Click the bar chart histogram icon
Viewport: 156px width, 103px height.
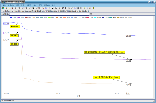coord(56,8)
